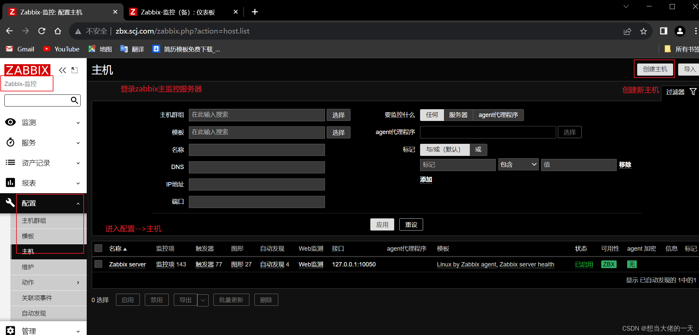This screenshot has height=335, width=699.
Task: Click the filter funnel icon
Action: [x=693, y=91]
